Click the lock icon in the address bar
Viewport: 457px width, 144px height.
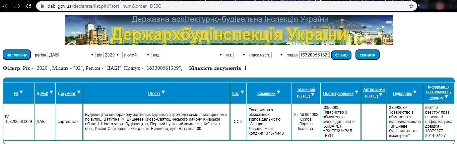(x=42, y=6)
